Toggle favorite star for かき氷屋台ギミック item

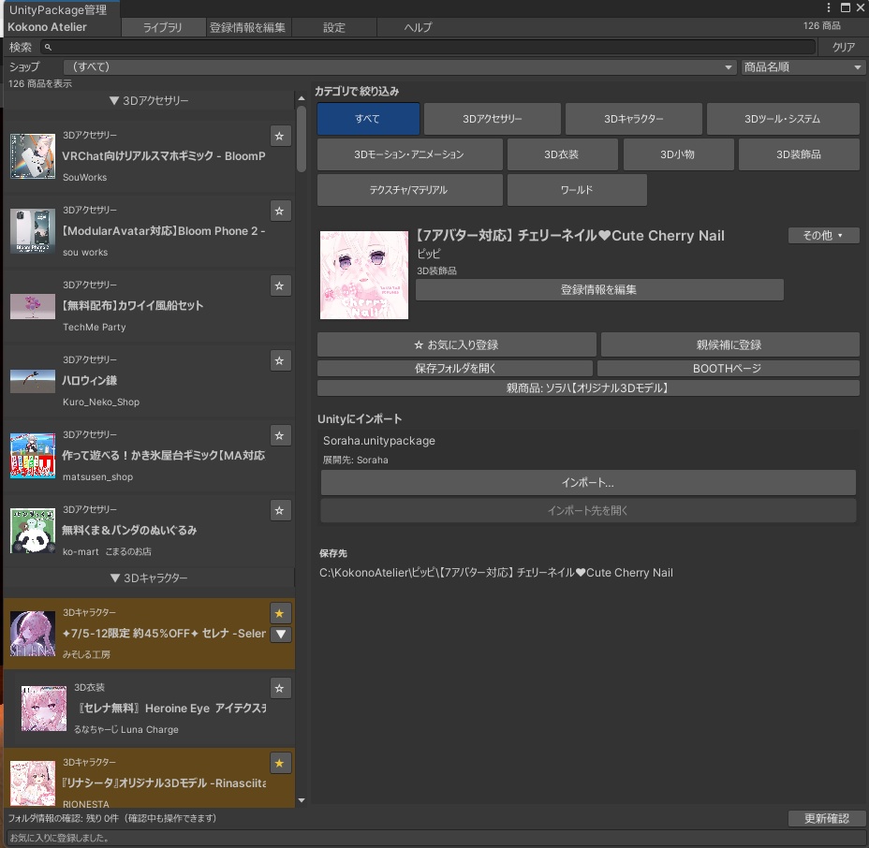(x=280, y=435)
